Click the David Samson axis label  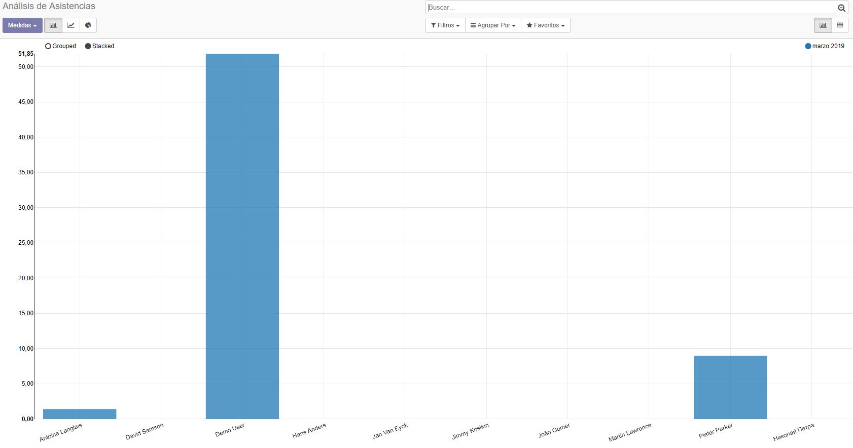[145, 431]
